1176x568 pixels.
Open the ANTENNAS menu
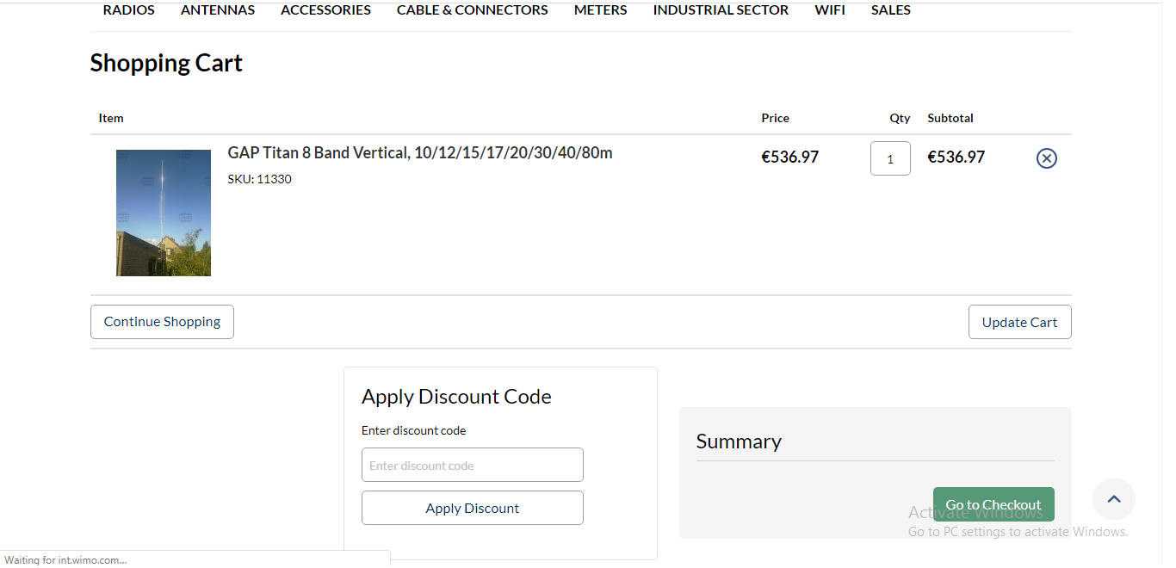click(218, 10)
